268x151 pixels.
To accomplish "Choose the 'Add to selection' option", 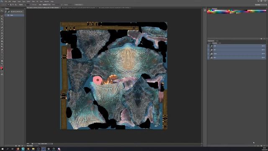I will (x=11, y=5).
